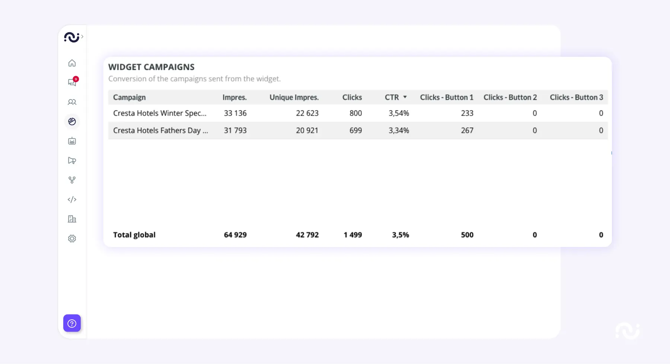Open the settings gear in the sidebar

click(x=72, y=238)
